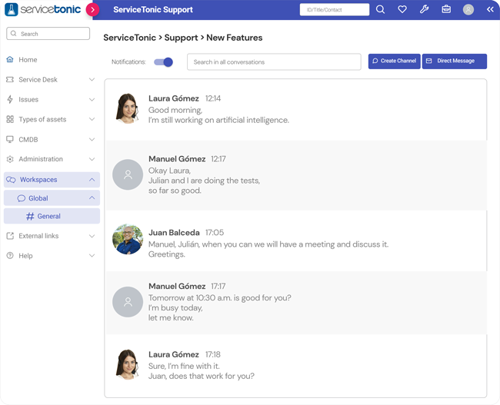
Task: Click the sidebar search magnifier icon
Action: (x=13, y=34)
